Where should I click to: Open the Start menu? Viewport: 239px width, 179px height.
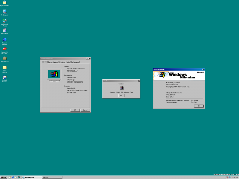[x=4, y=177]
